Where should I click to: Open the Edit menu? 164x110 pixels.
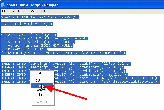(12, 11)
